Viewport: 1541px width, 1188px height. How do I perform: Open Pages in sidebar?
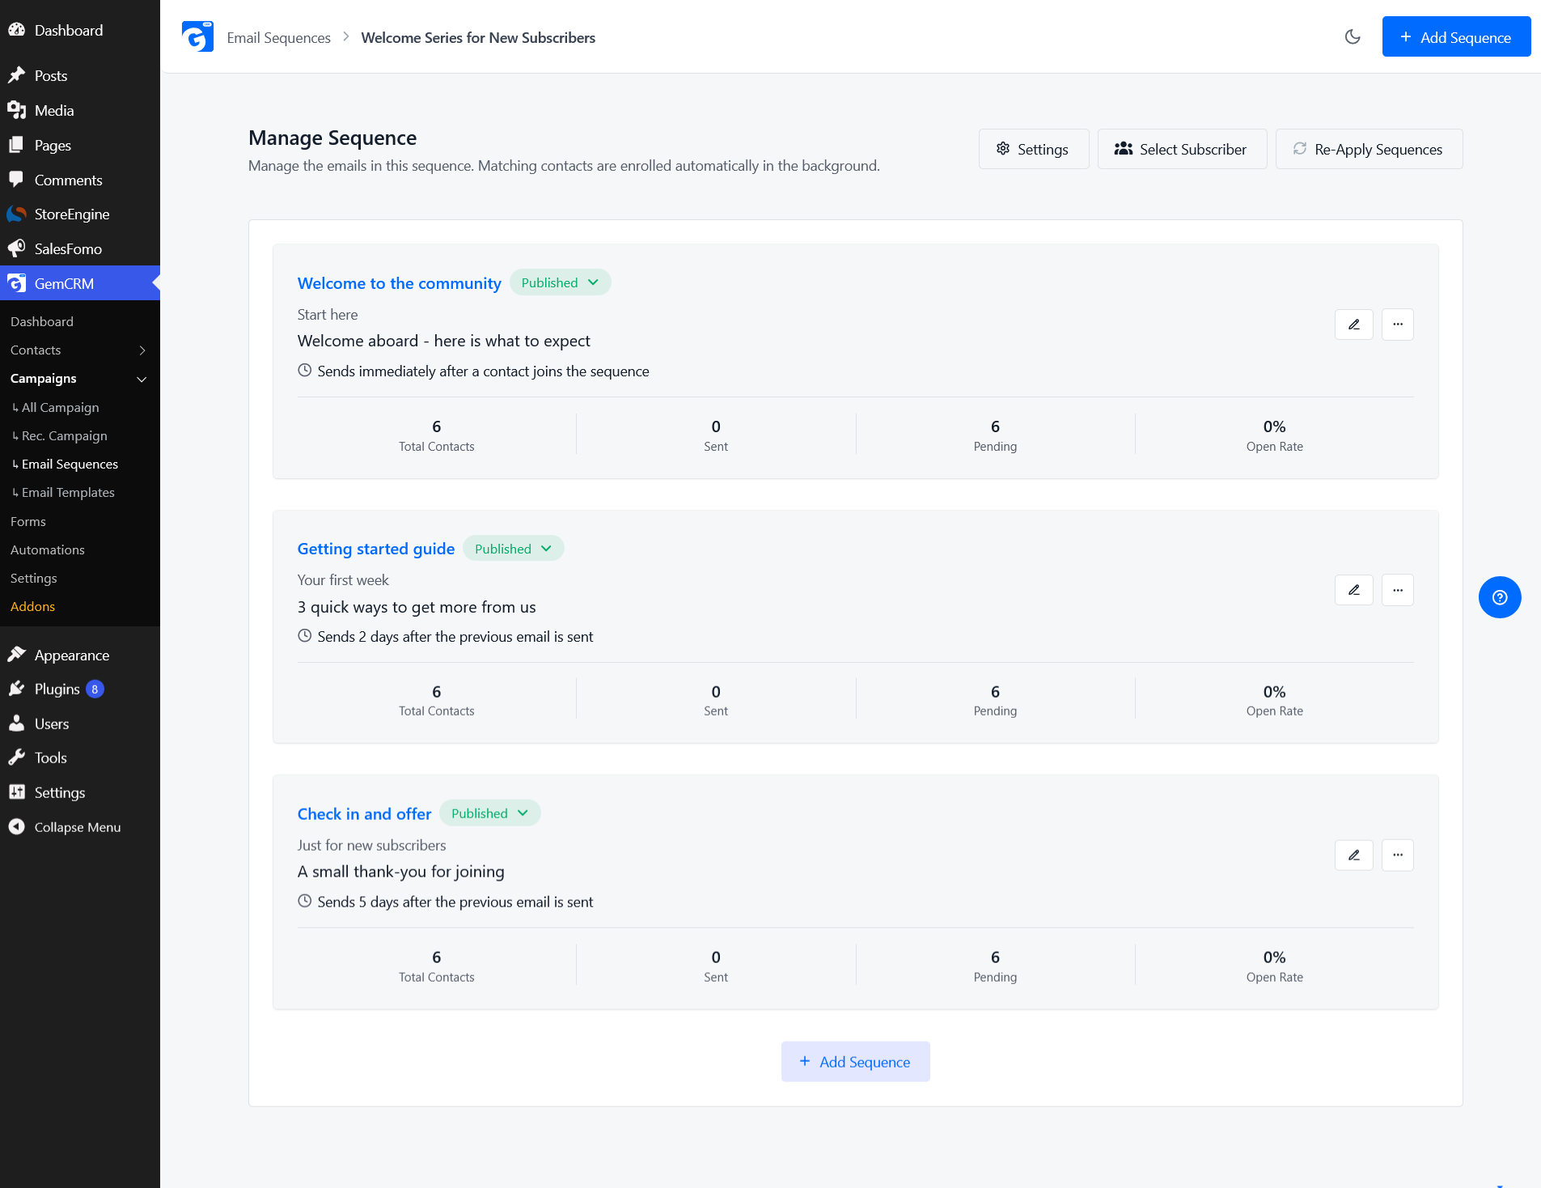click(80, 145)
